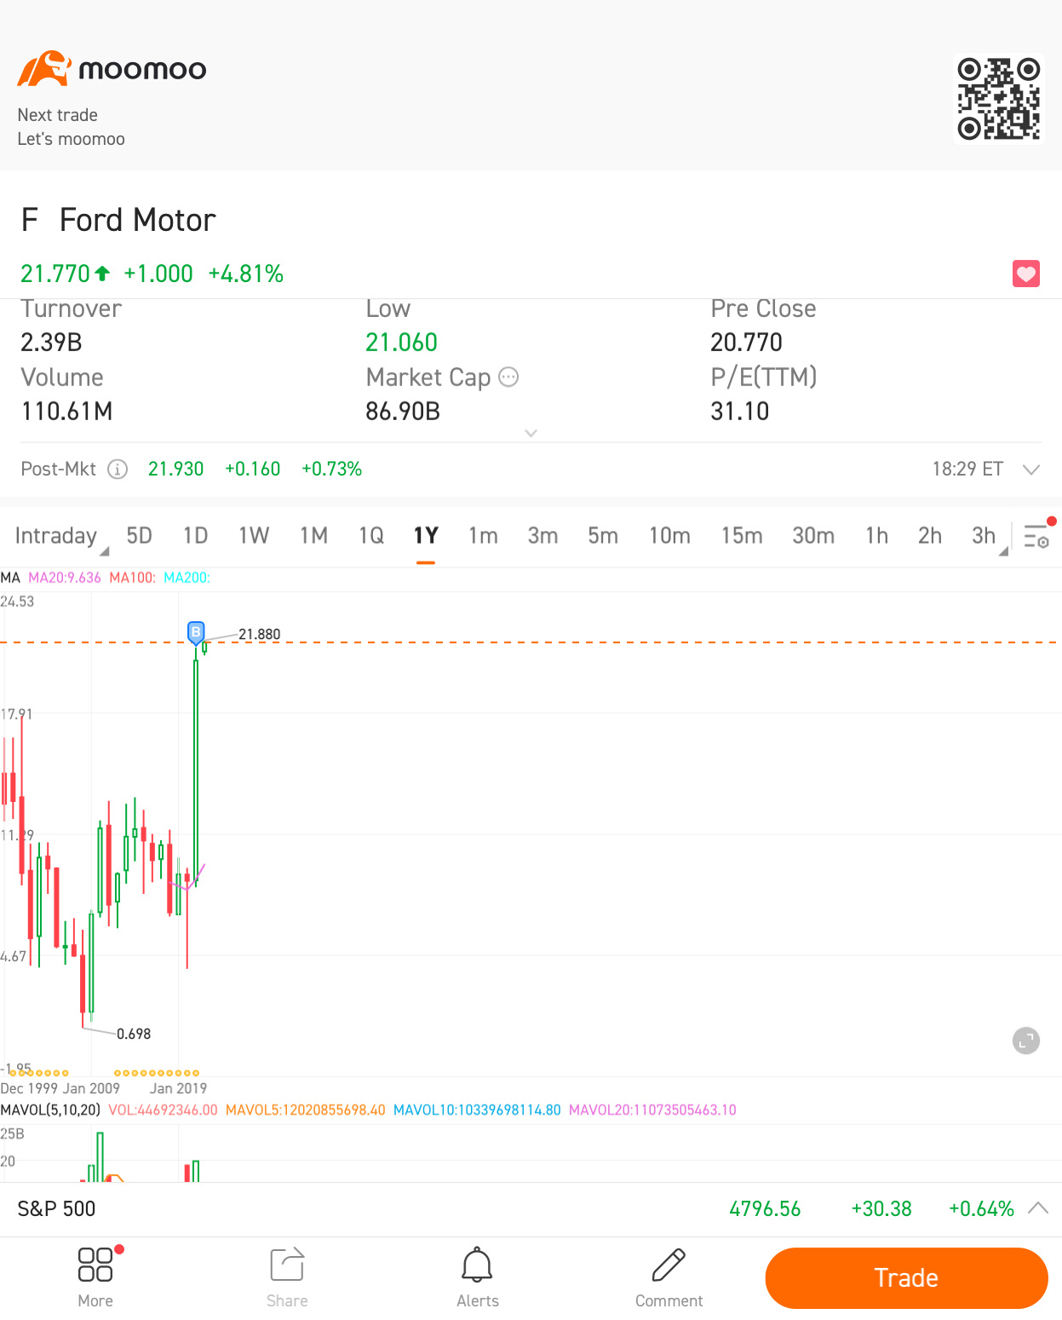This screenshot has height=1320, width=1062.
Task: Expand the quote details chevron
Action: coord(531,433)
